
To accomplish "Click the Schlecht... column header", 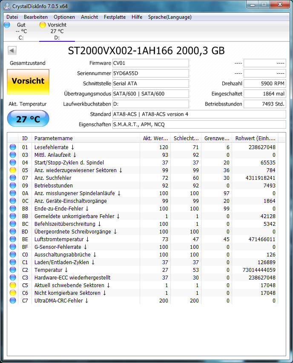I will click(186, 138).
